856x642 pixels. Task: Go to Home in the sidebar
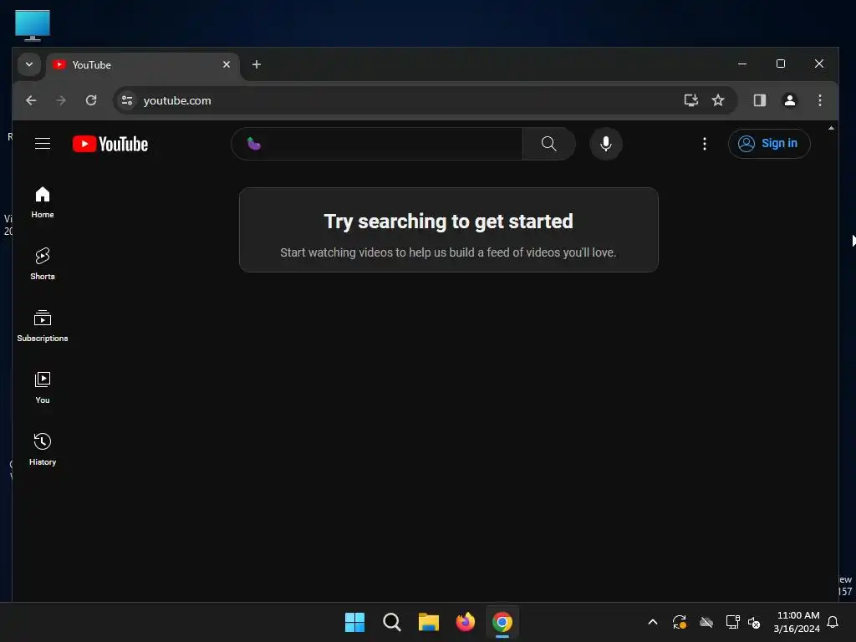[x=43, y=202]
